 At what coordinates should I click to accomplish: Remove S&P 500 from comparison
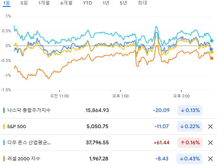210,126
